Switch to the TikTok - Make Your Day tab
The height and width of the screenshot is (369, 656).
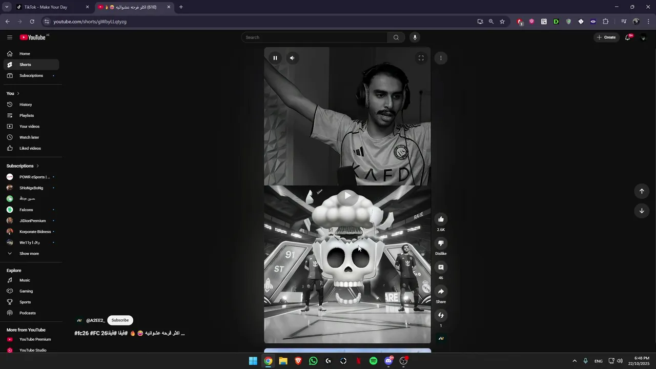click(x=53, y=7)
